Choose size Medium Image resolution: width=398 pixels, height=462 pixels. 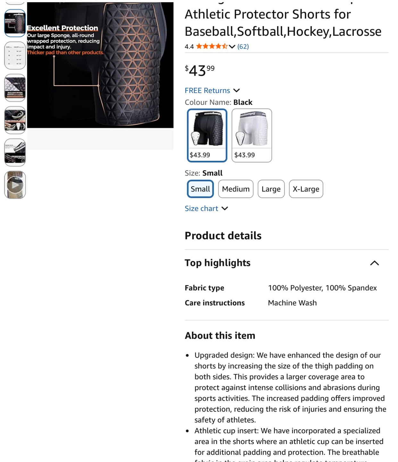coord(236,189)
